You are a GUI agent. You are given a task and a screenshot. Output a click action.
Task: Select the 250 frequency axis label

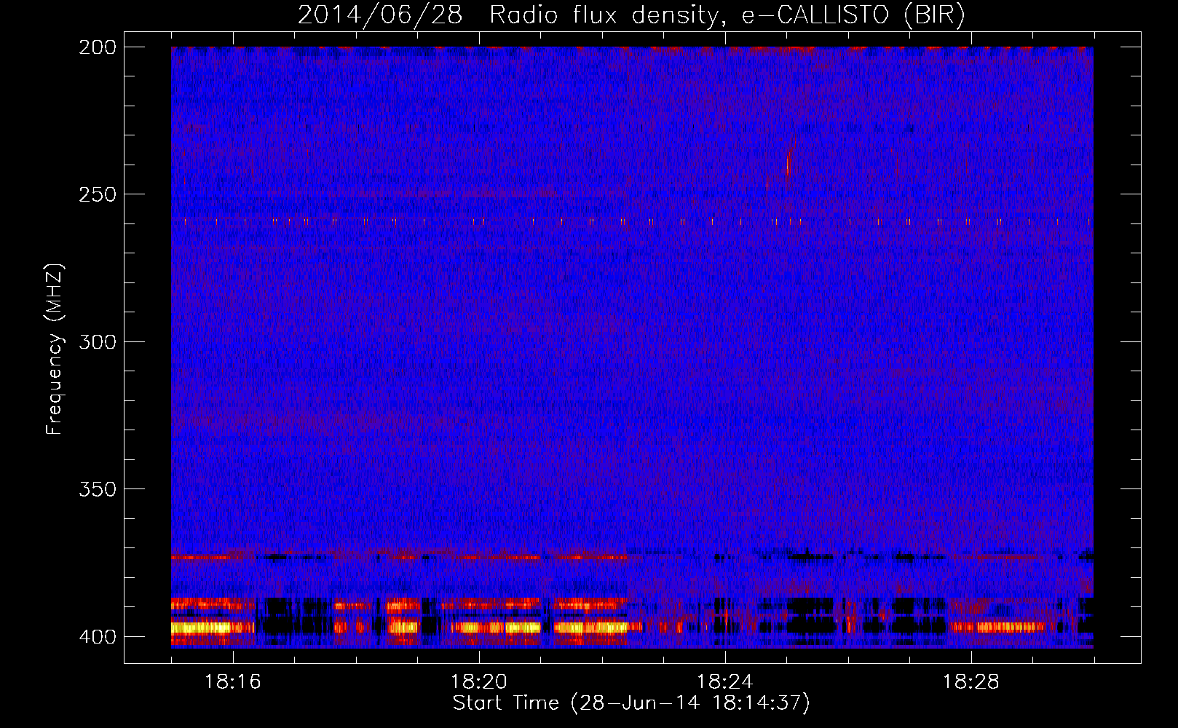pyautogui.click(x=97, y=194)
